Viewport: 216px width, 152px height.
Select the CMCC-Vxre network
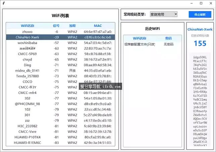(60, 131)
